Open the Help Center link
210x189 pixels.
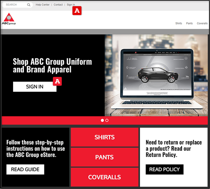pos(43,5)
